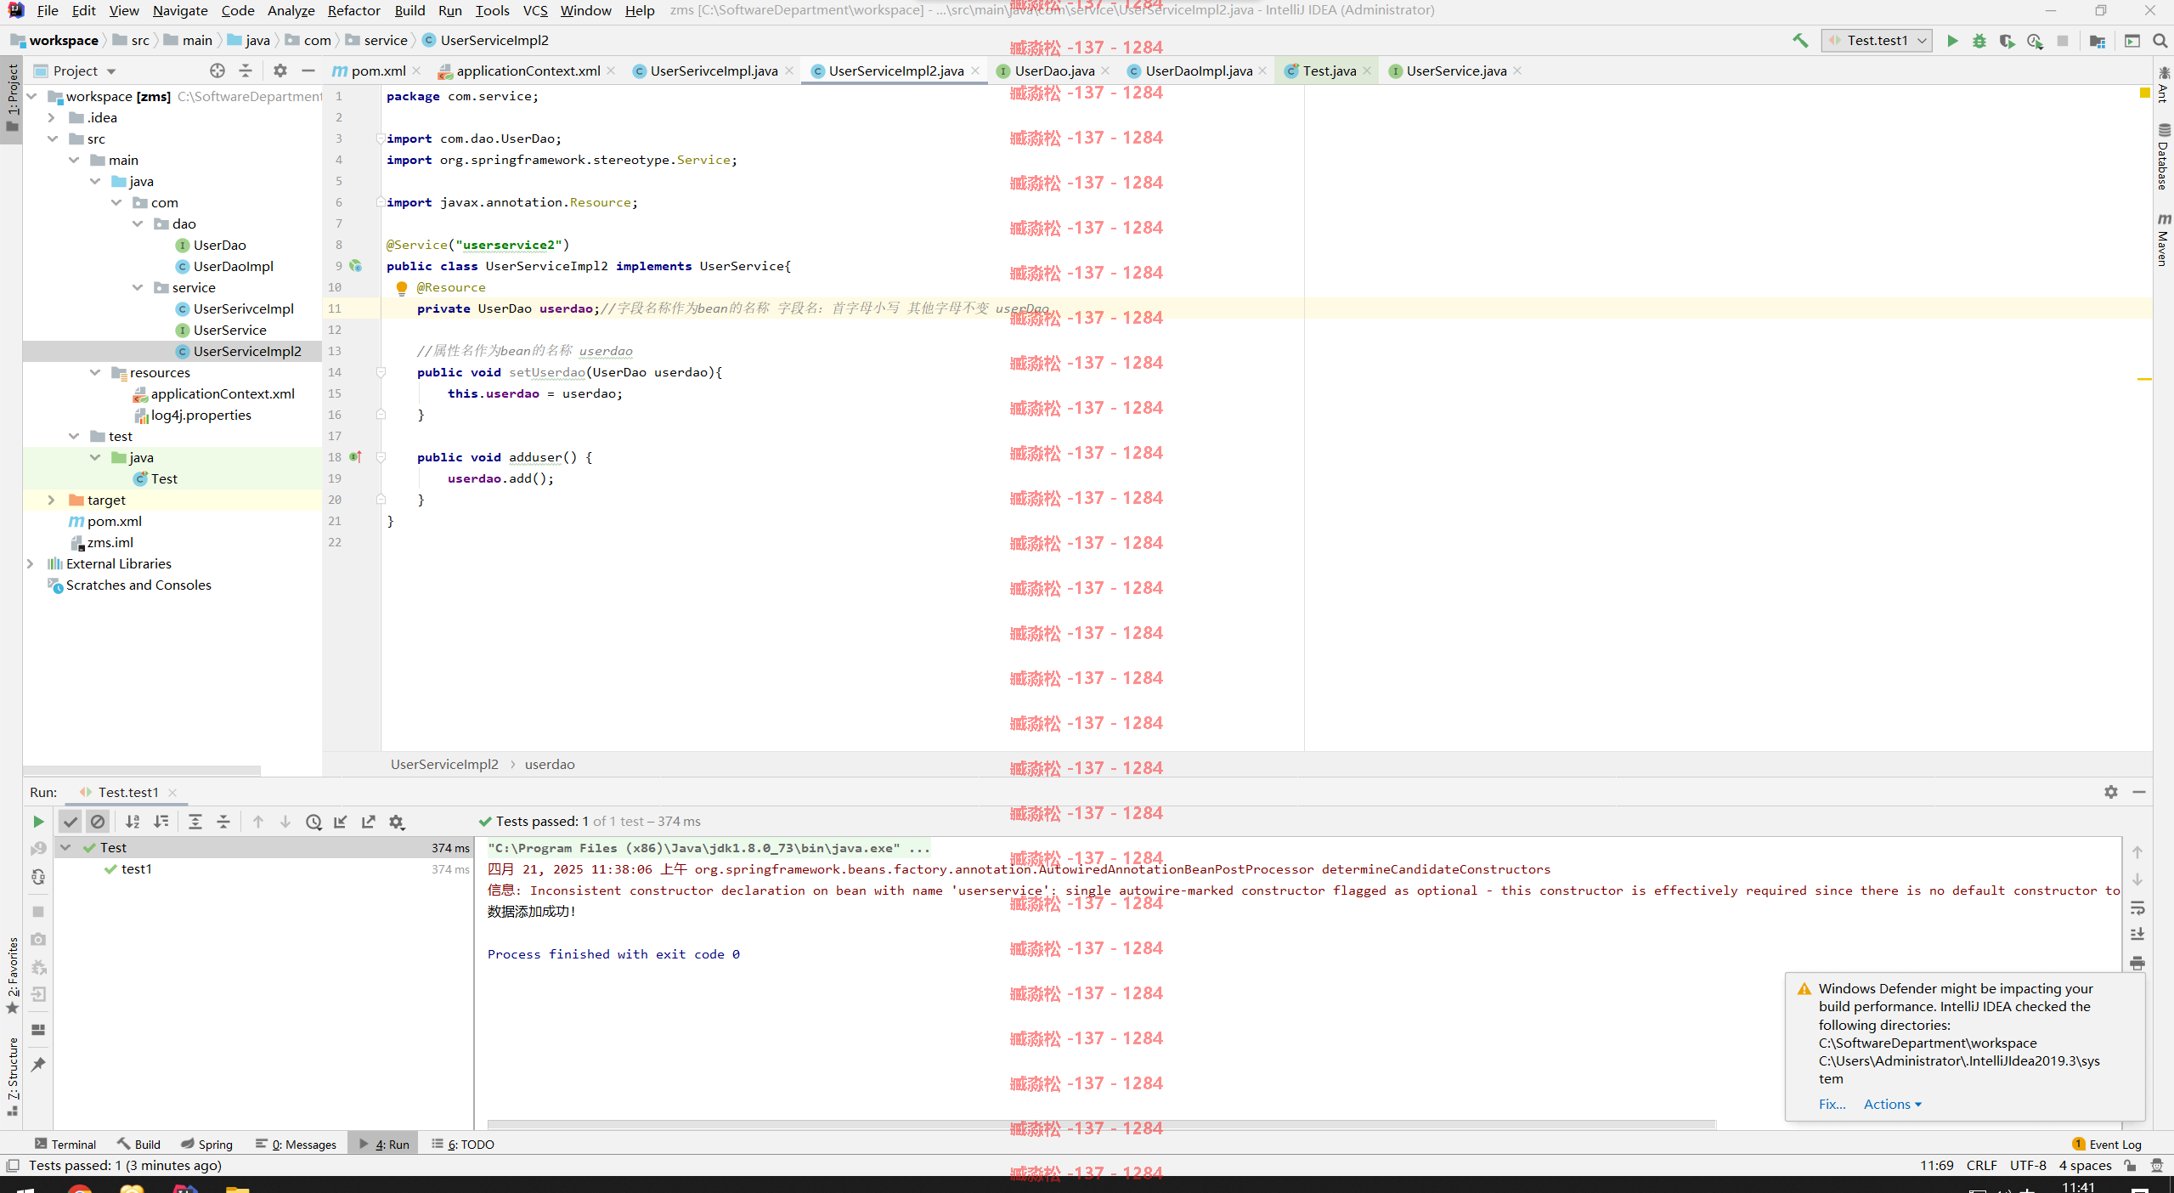Toggle Show Ignored tests button
The image size is (2174, 1193).
click(98, 822)
